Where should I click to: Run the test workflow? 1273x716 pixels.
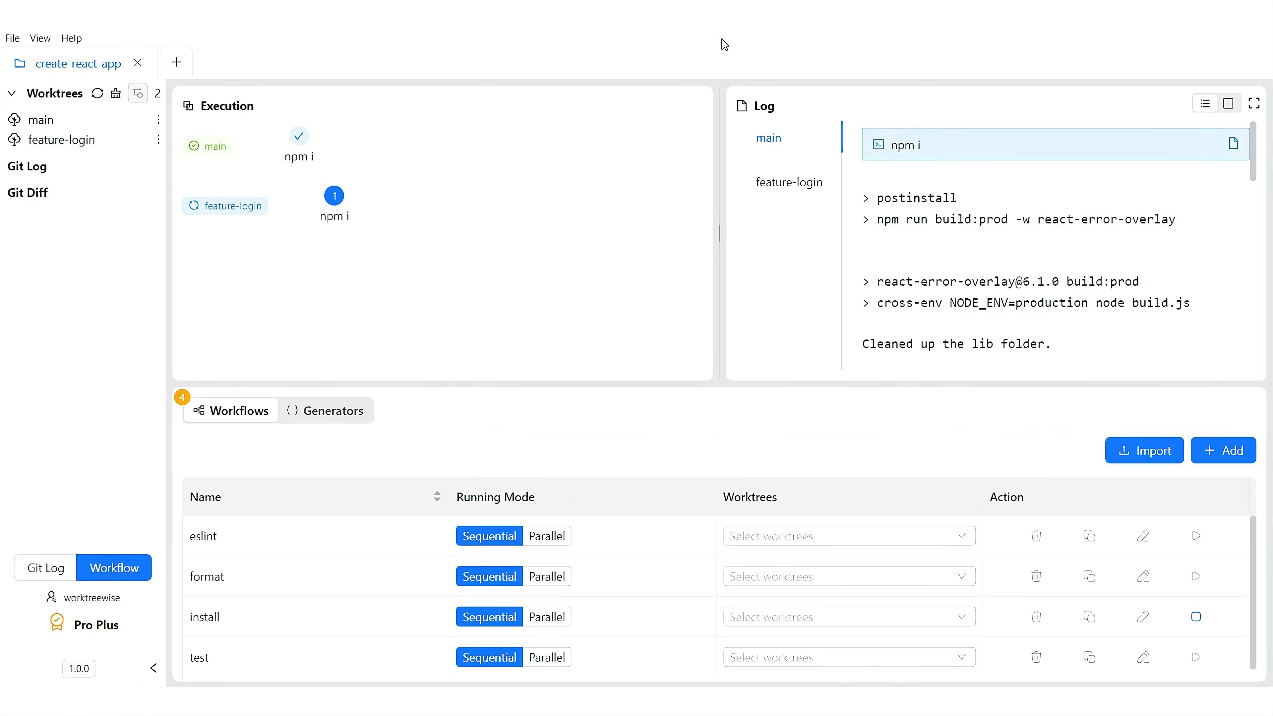pyautogui.click(x=1195, y=657)
